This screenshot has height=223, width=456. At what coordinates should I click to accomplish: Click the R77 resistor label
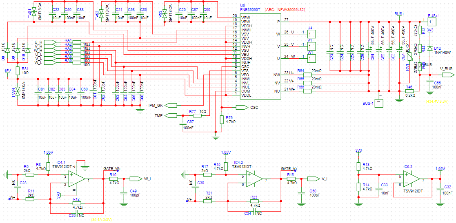tap(192, 112)
